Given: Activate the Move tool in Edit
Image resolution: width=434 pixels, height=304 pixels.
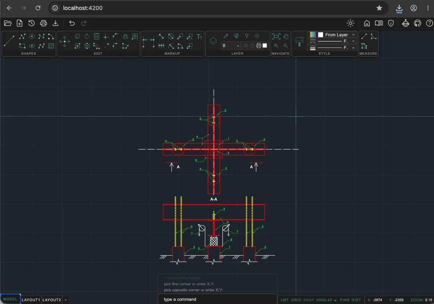Looking at the screenshot, I should [x=65, y=41].
